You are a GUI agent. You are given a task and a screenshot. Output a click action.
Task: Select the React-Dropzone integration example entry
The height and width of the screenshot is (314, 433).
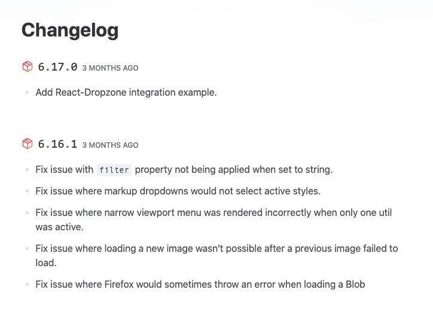point(126,93)
